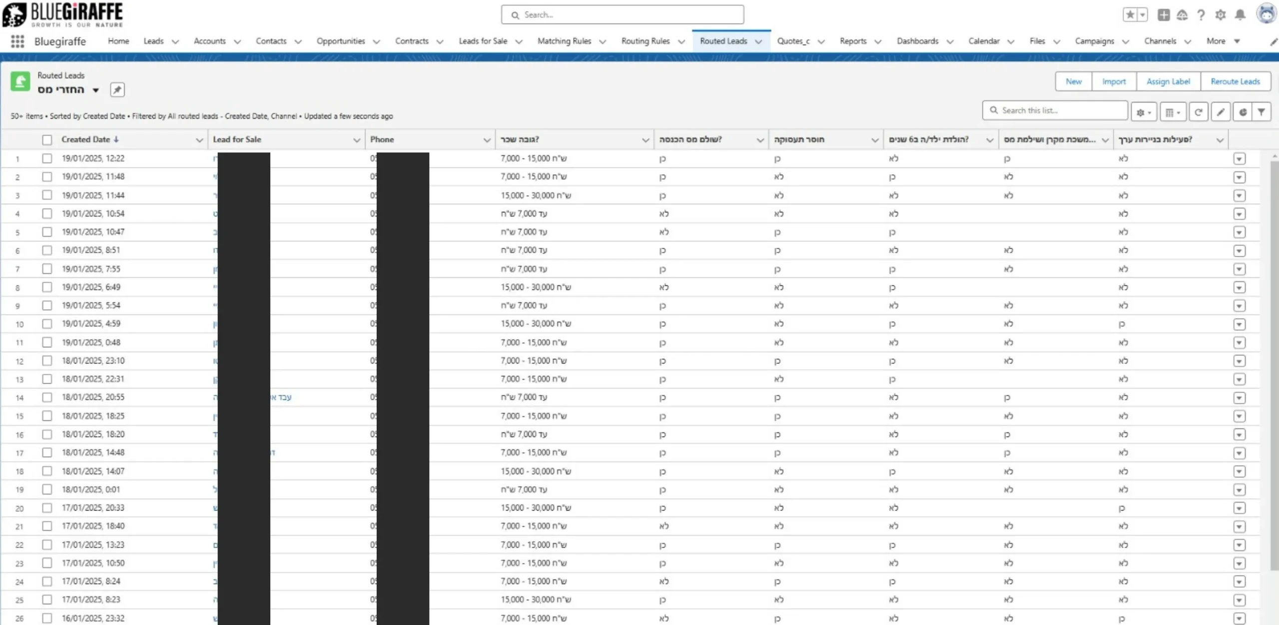Open the list filter funnel icon
Screen dimensions: 1279x625
click(x=1262, y=112)
